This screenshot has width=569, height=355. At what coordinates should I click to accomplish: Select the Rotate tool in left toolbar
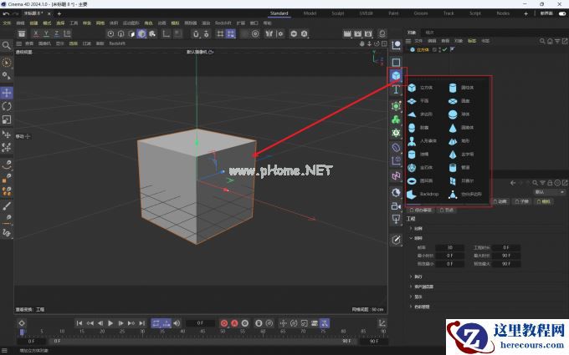(7, 106)
